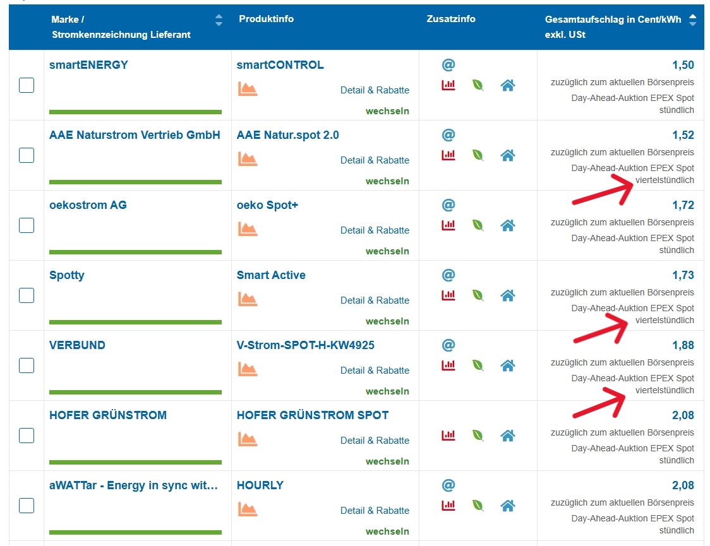Click the 1,52 surcharge value for AAE
Viewport: 710px width, 546px height.
pyautogui.click(x=683, y=135)
